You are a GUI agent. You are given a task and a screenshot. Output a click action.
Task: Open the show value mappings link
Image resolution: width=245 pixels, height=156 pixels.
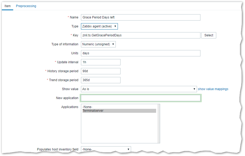point(213,89)
